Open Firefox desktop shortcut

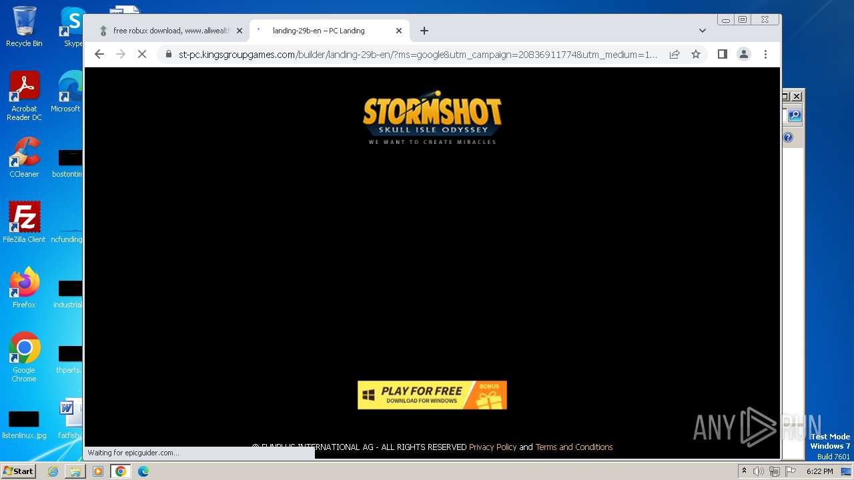(24, 288)
